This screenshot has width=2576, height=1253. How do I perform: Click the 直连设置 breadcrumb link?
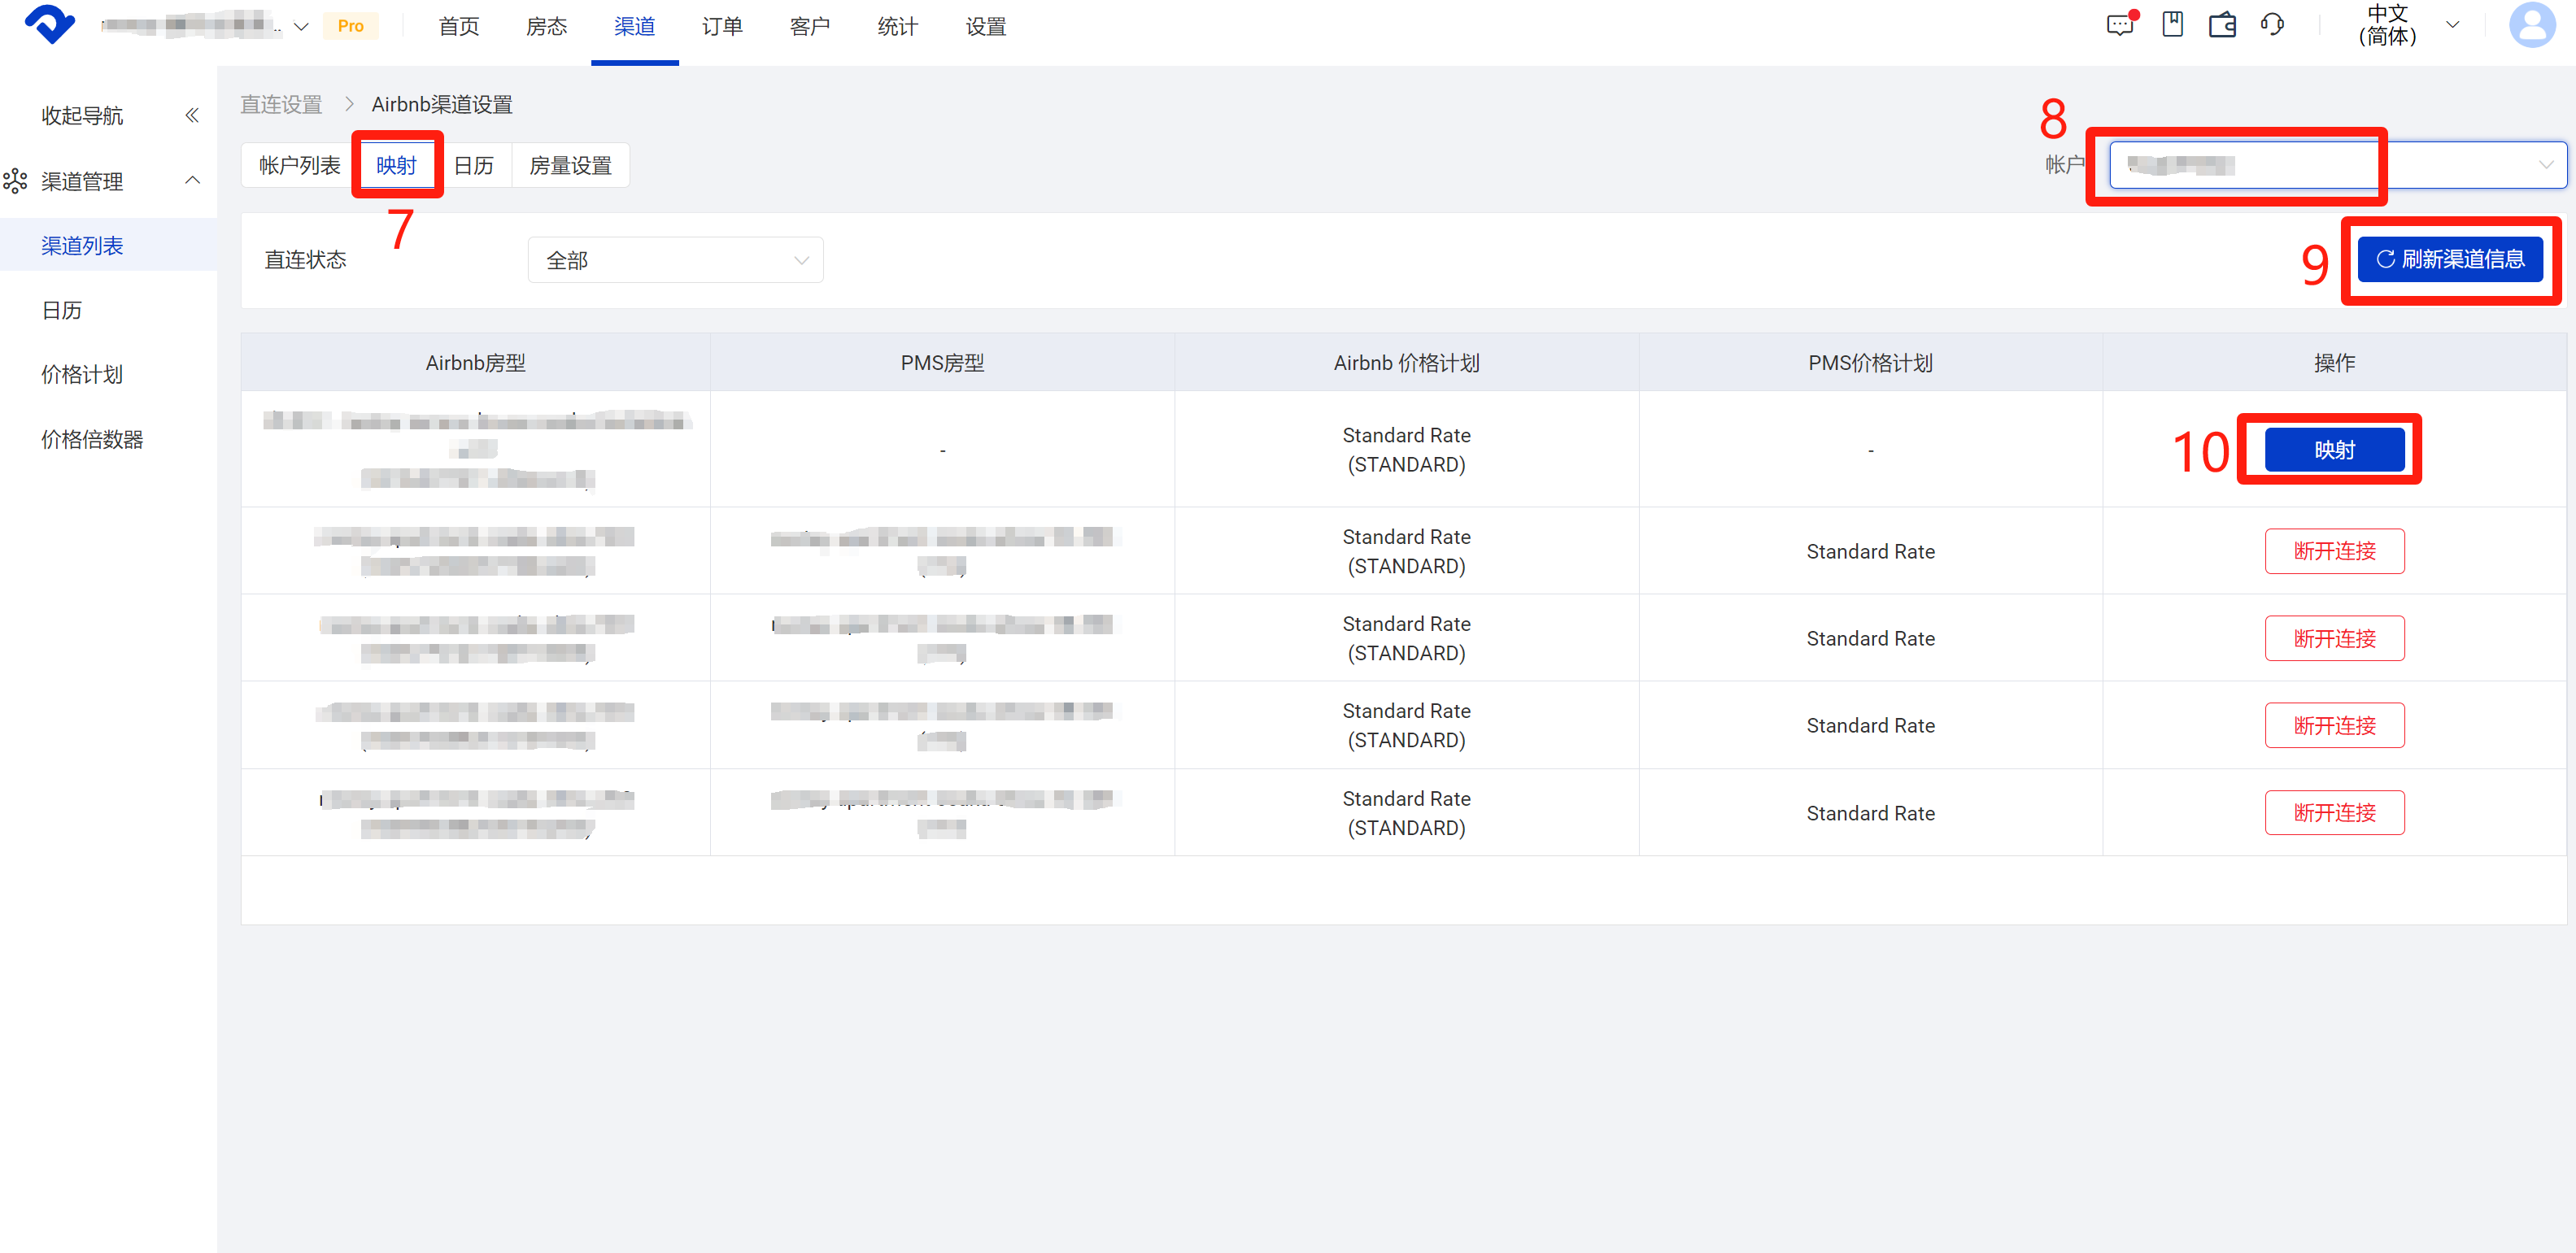coord(281,105)
